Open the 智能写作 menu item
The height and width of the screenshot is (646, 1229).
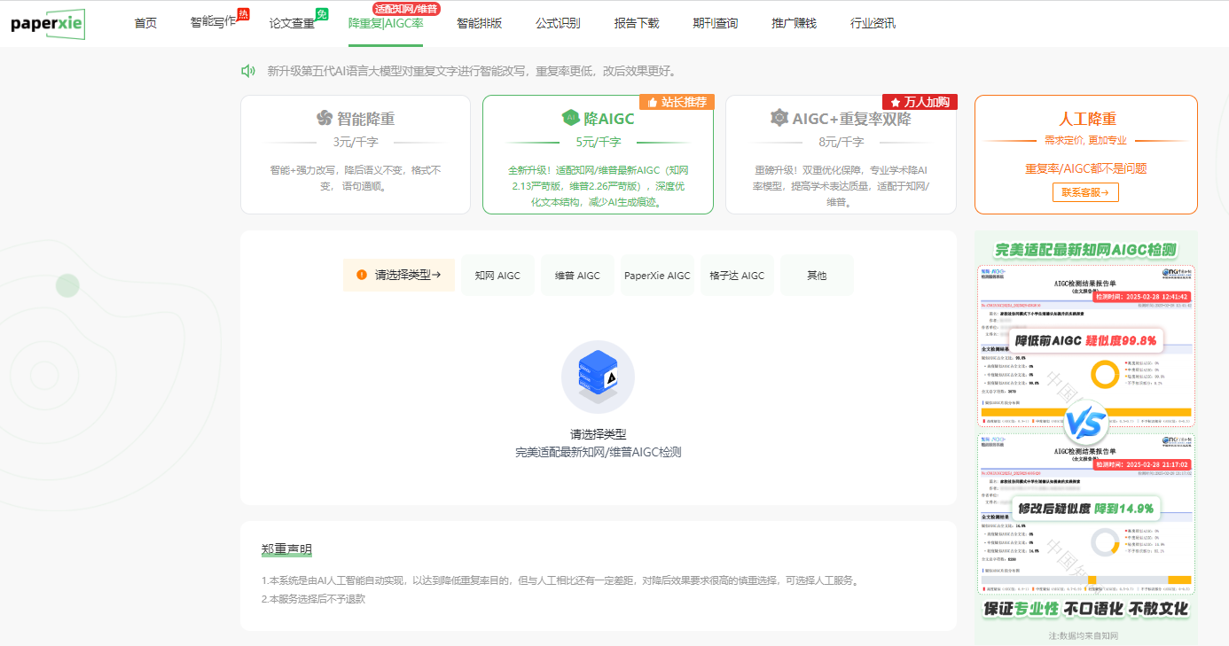click(213, 22)
